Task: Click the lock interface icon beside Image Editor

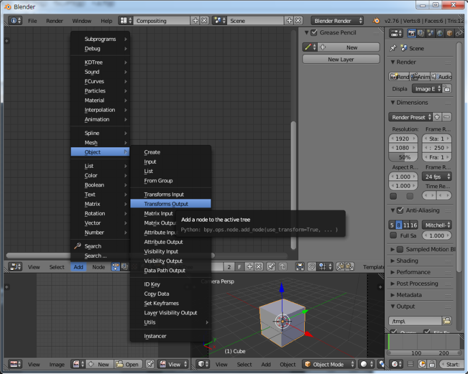Action: pyautogui.click(x=447, y=89)
